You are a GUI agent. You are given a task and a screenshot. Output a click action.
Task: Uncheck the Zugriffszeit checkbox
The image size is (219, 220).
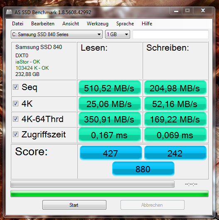pyautogui.click(x=16, y=134)
